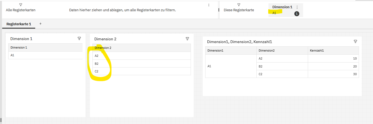Switch to the Registerkarte 1 tab

pos(19,24)
